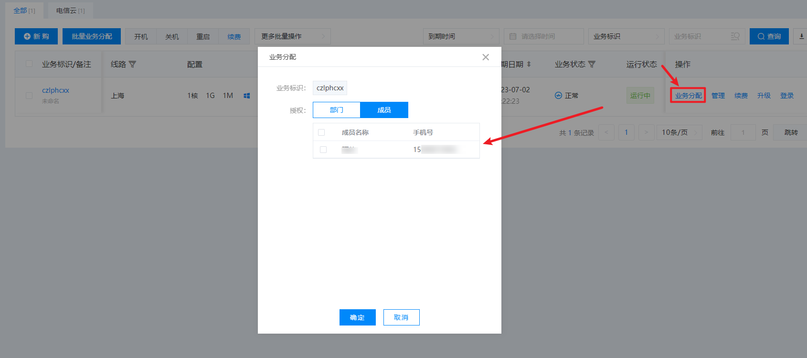Select the czlphcxx row checkbox
The height and width of the screenshot is (358, 807).
pyautogui.click(x=29, y=96)
